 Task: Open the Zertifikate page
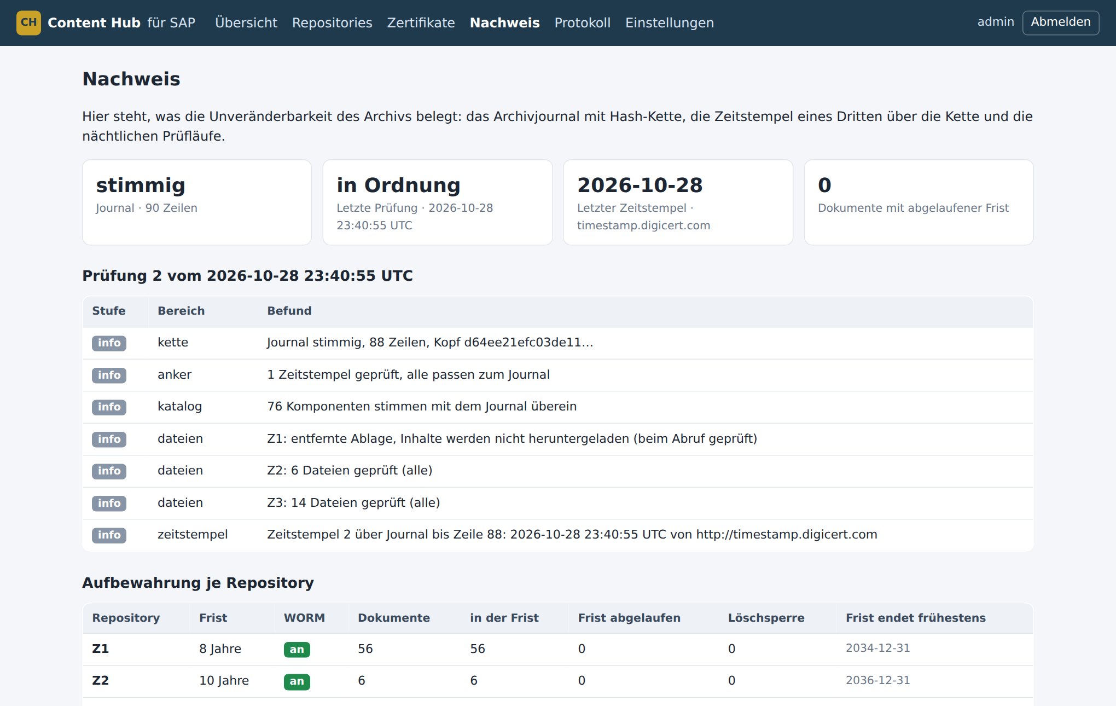[x=421, y=22]
